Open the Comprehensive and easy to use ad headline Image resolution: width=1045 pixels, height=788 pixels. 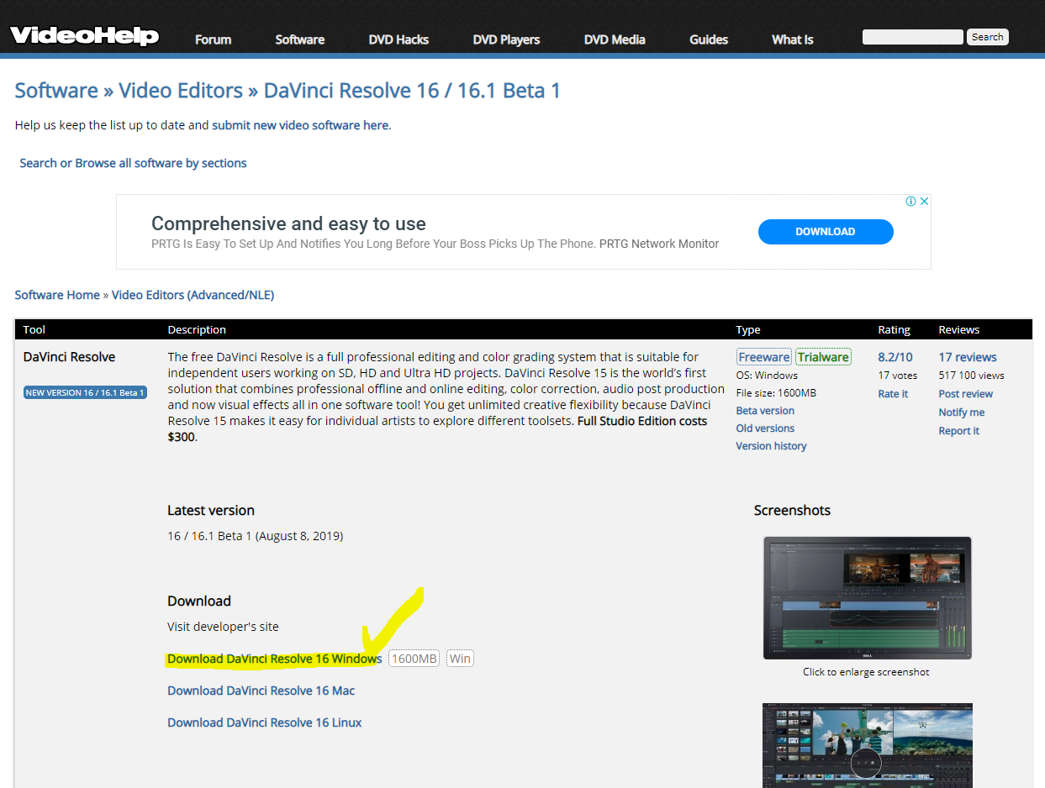288,223
